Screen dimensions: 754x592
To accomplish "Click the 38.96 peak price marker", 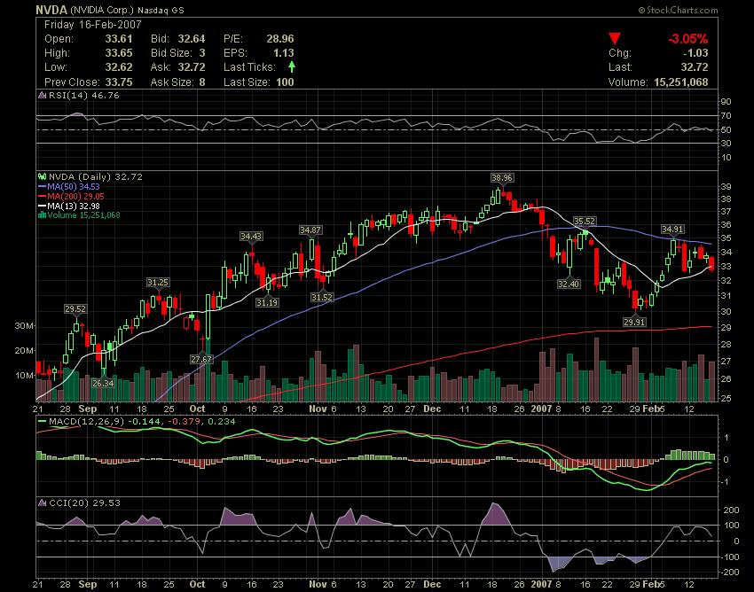I will pyautogui.click(x=502, y=178).
